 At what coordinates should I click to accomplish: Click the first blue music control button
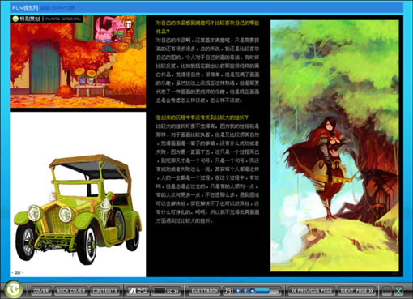click(x=238, y=291)
